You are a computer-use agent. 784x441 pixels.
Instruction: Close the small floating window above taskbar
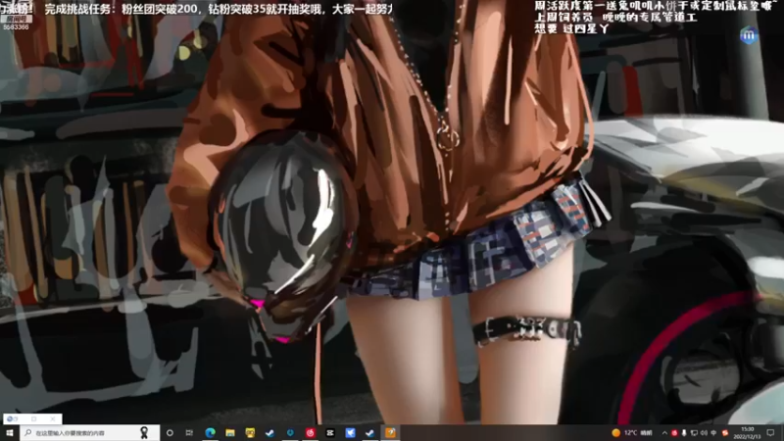53,419
